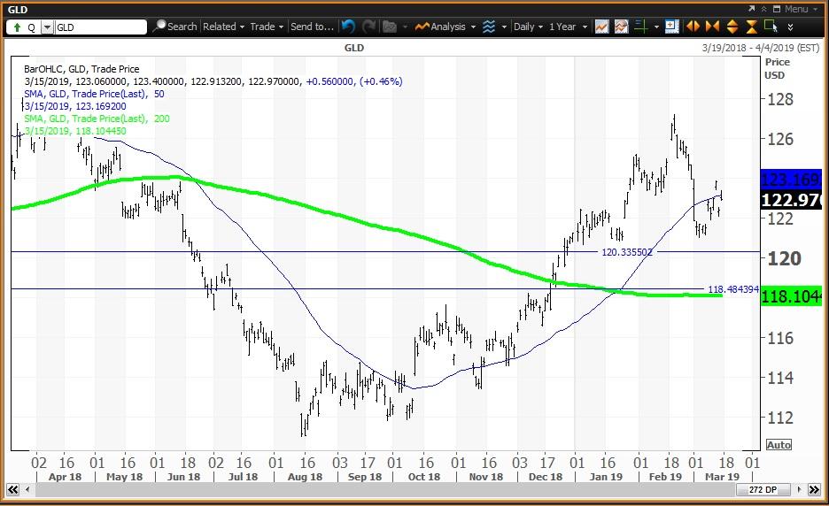Click the SMA 200 green legend label
The height and width of the screenshot is (506, 829).
pos(97,119)
